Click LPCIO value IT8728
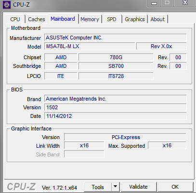 [116, 76]
